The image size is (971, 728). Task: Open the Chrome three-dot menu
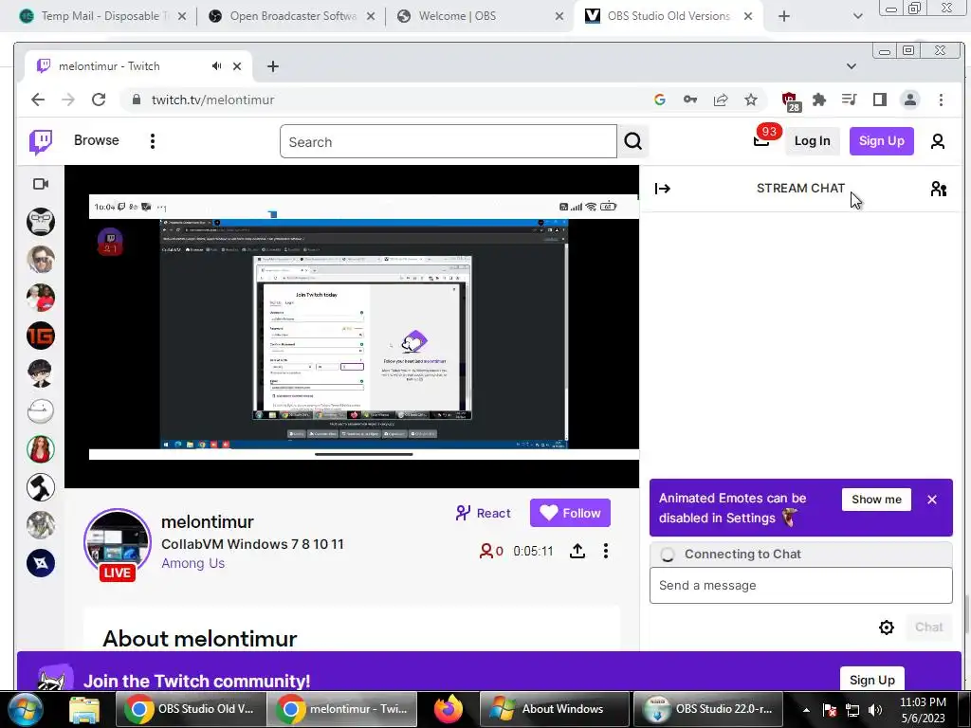(941, 100)
